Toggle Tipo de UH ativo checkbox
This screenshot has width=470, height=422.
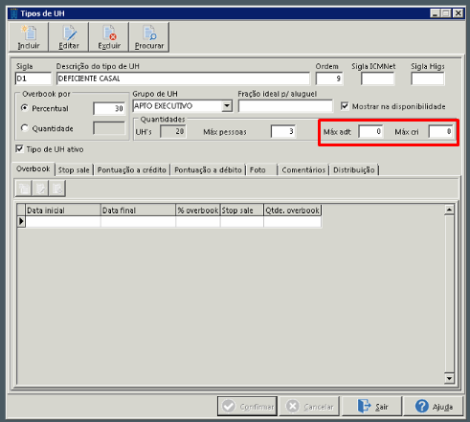19,148
